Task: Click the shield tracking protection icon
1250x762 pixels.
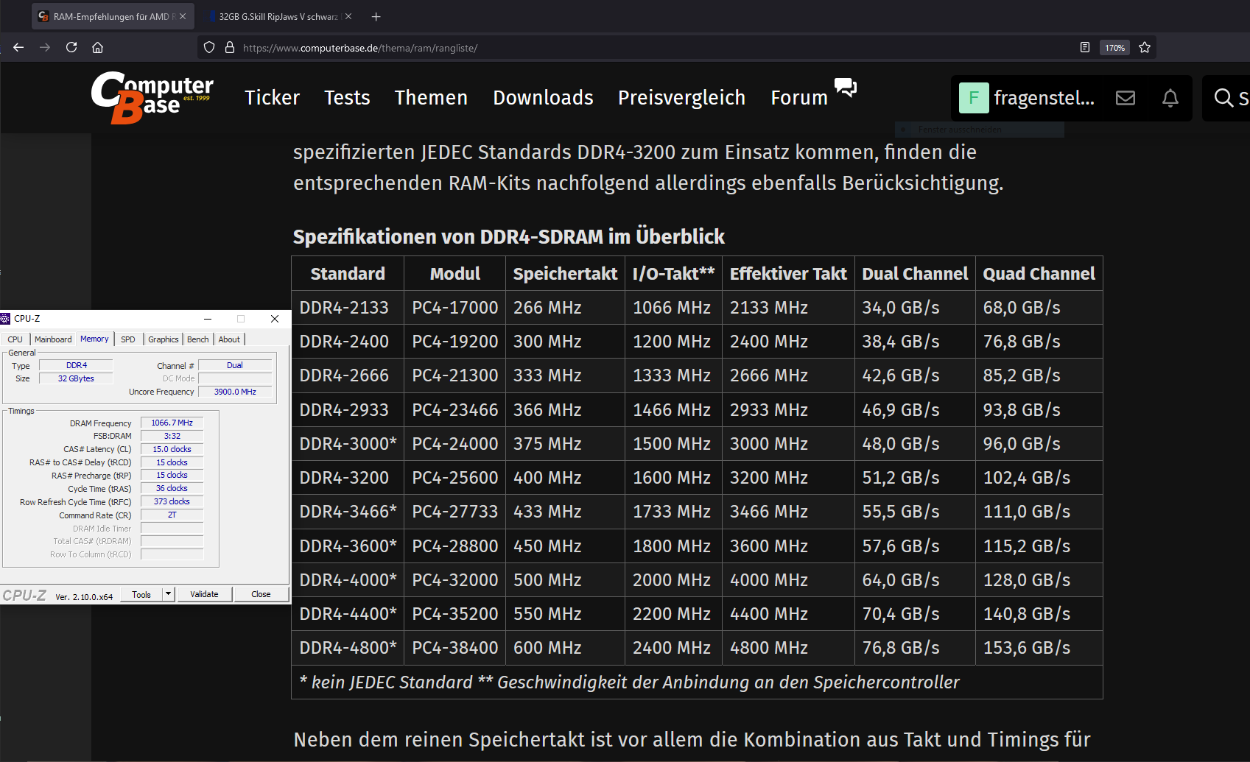Action: 209,47
